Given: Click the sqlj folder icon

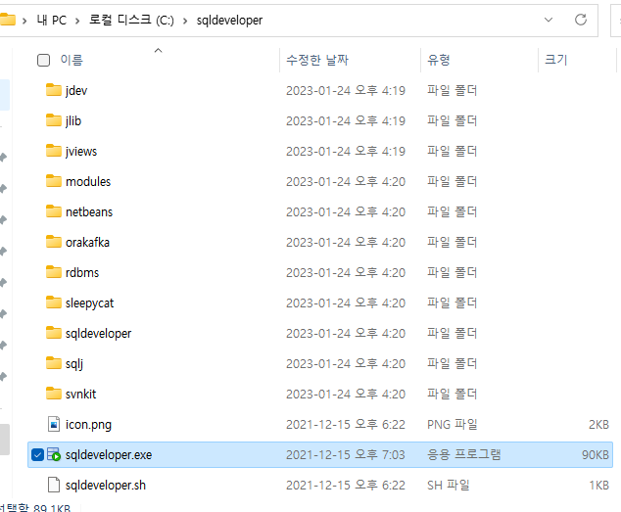Looking at the screenshot, I should point(54,363).
